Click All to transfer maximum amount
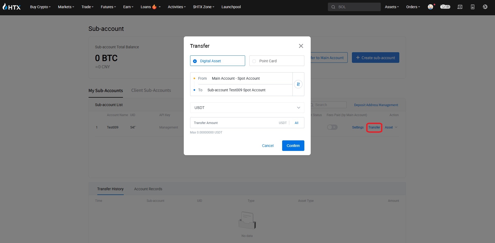This screenshot has width=495, height=243. click(x=296, y=123)
